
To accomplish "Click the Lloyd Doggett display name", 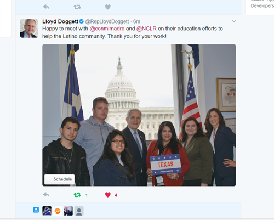I will [60, 21].
